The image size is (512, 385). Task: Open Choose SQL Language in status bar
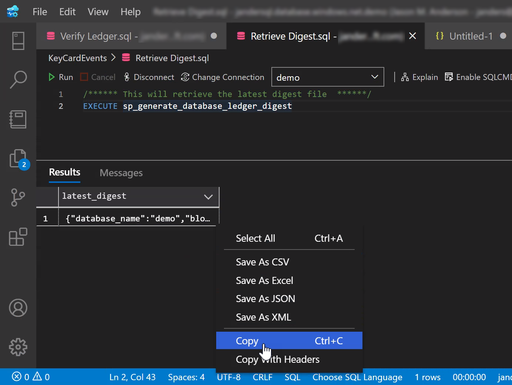(x=357, y=377)
